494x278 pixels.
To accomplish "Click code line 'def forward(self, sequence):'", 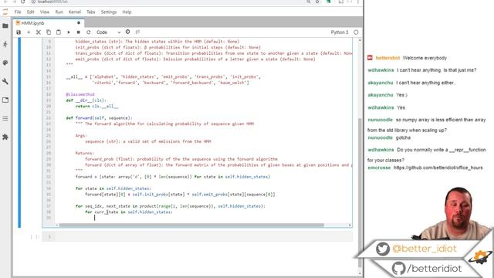I will (99, 118).
